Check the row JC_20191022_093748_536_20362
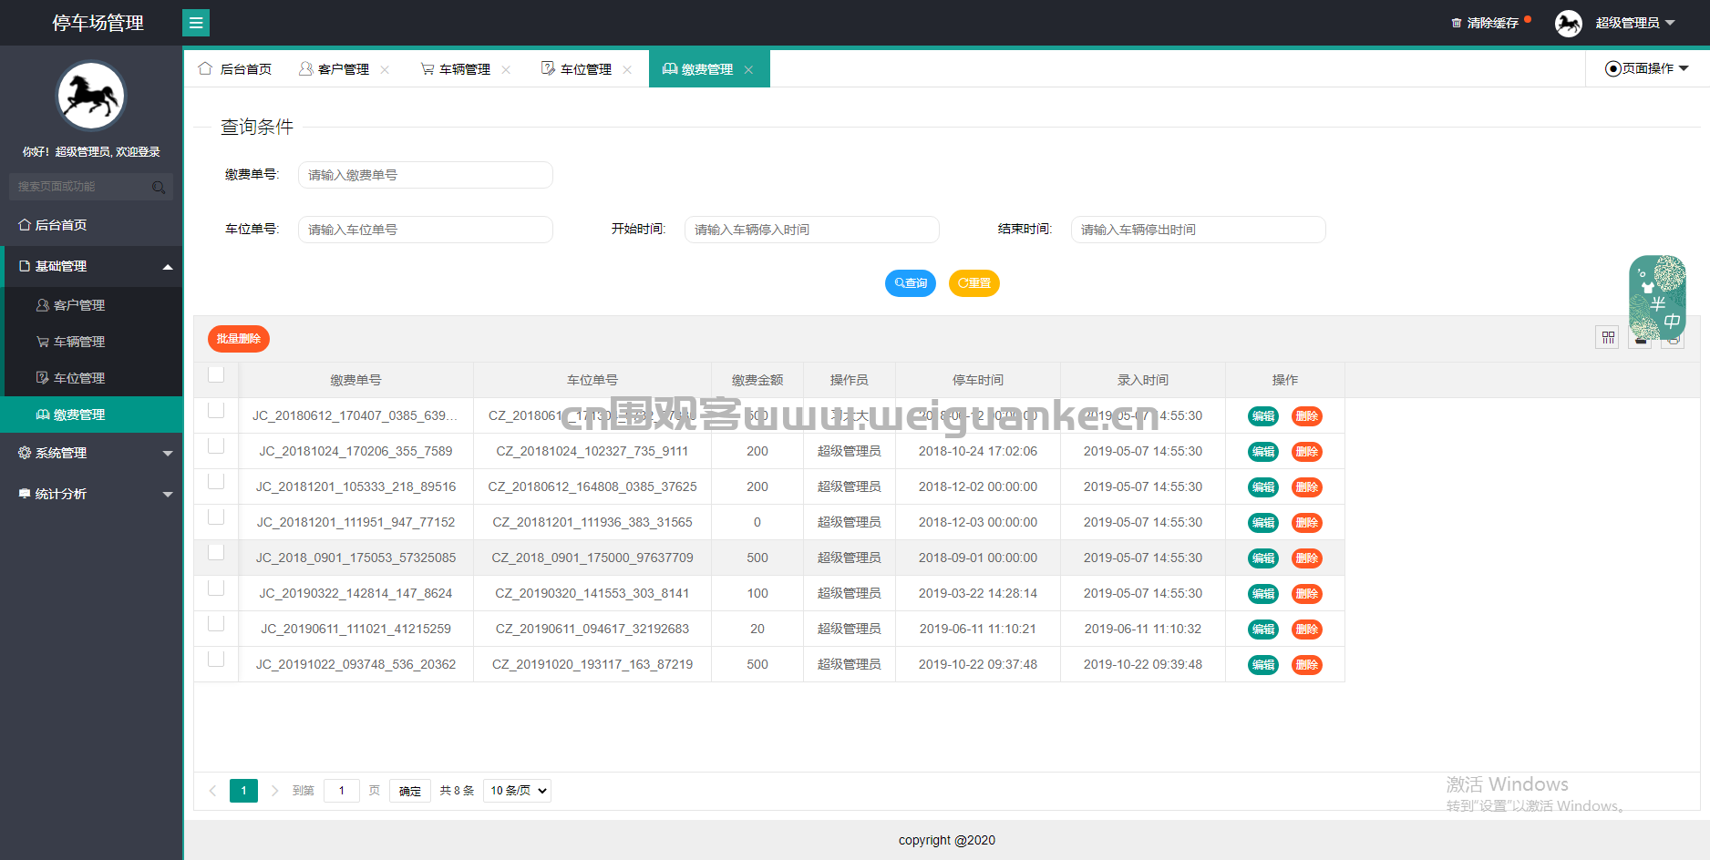 (x=216, y=659)
